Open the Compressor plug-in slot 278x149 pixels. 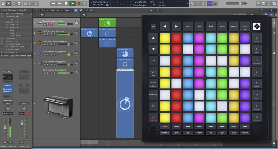[8, 89]
